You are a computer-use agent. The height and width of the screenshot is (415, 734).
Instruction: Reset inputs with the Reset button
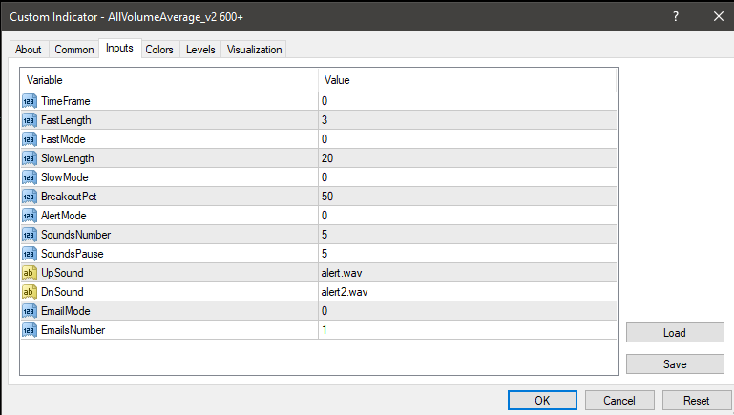(697, 400)
